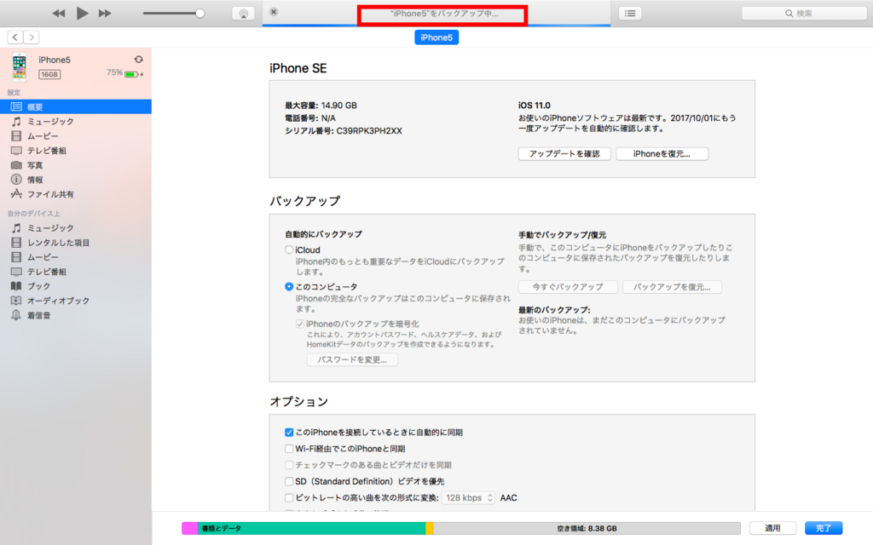The width and height of the screenshot is (873, 545).
Task: Open ミュージック under 自分のデバイス上
Action: pos(76,228)
